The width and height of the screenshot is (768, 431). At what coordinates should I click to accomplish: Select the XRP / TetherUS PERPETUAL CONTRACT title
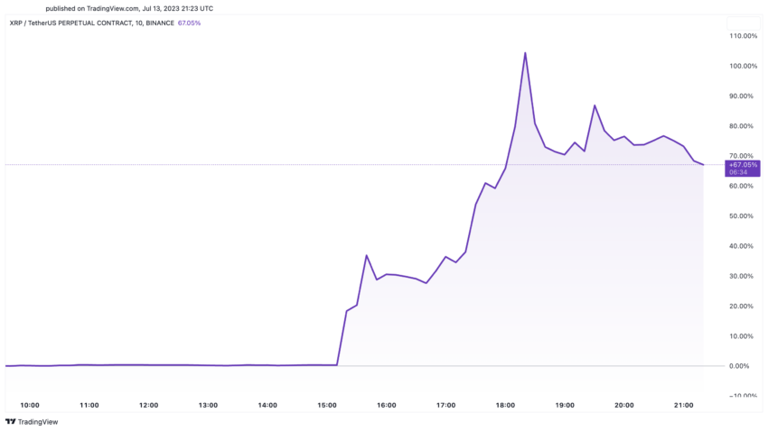tap(91, 23)
